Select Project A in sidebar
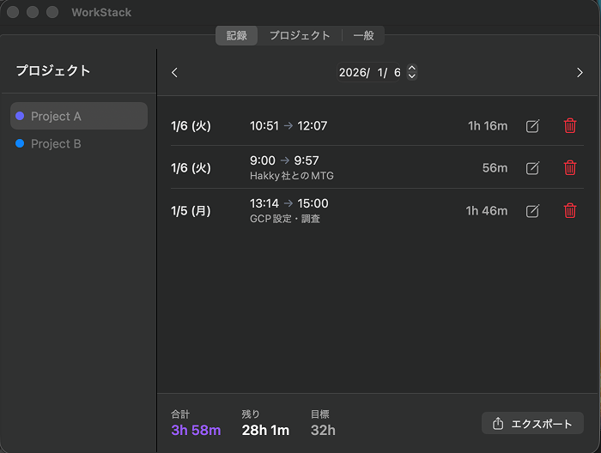Image resolution: width=601 pixels, height=453 pixels. (79, 116)
